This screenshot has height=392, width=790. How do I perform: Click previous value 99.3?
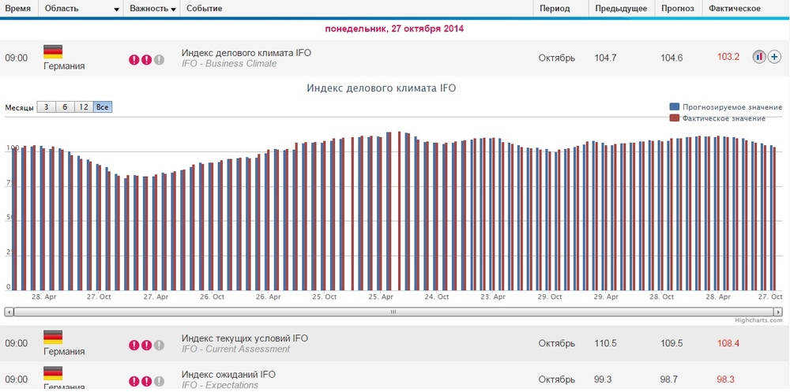[604, 379]
